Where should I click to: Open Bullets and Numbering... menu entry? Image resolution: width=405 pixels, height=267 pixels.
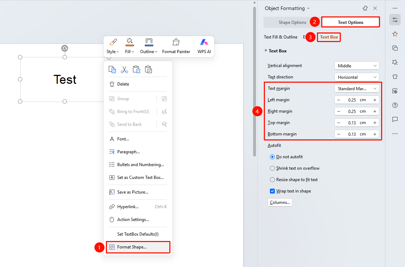coord(138,165)
